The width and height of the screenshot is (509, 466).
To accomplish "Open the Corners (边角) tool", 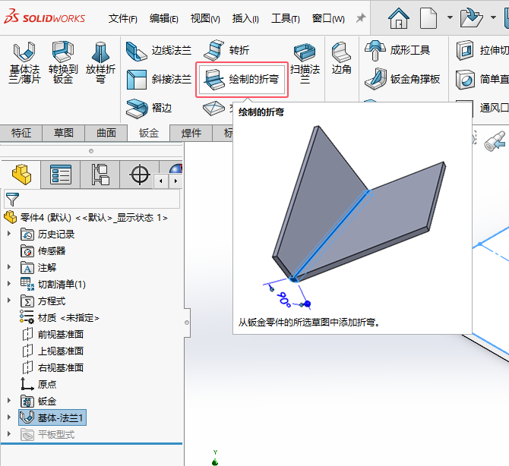I will pyautogui.click(x=341, y=58).
